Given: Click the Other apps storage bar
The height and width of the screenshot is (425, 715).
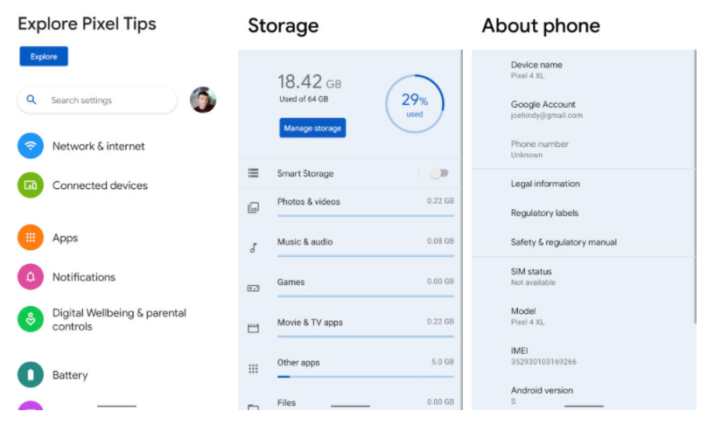Looking at the screenshot, I should [x=365, y=376].
